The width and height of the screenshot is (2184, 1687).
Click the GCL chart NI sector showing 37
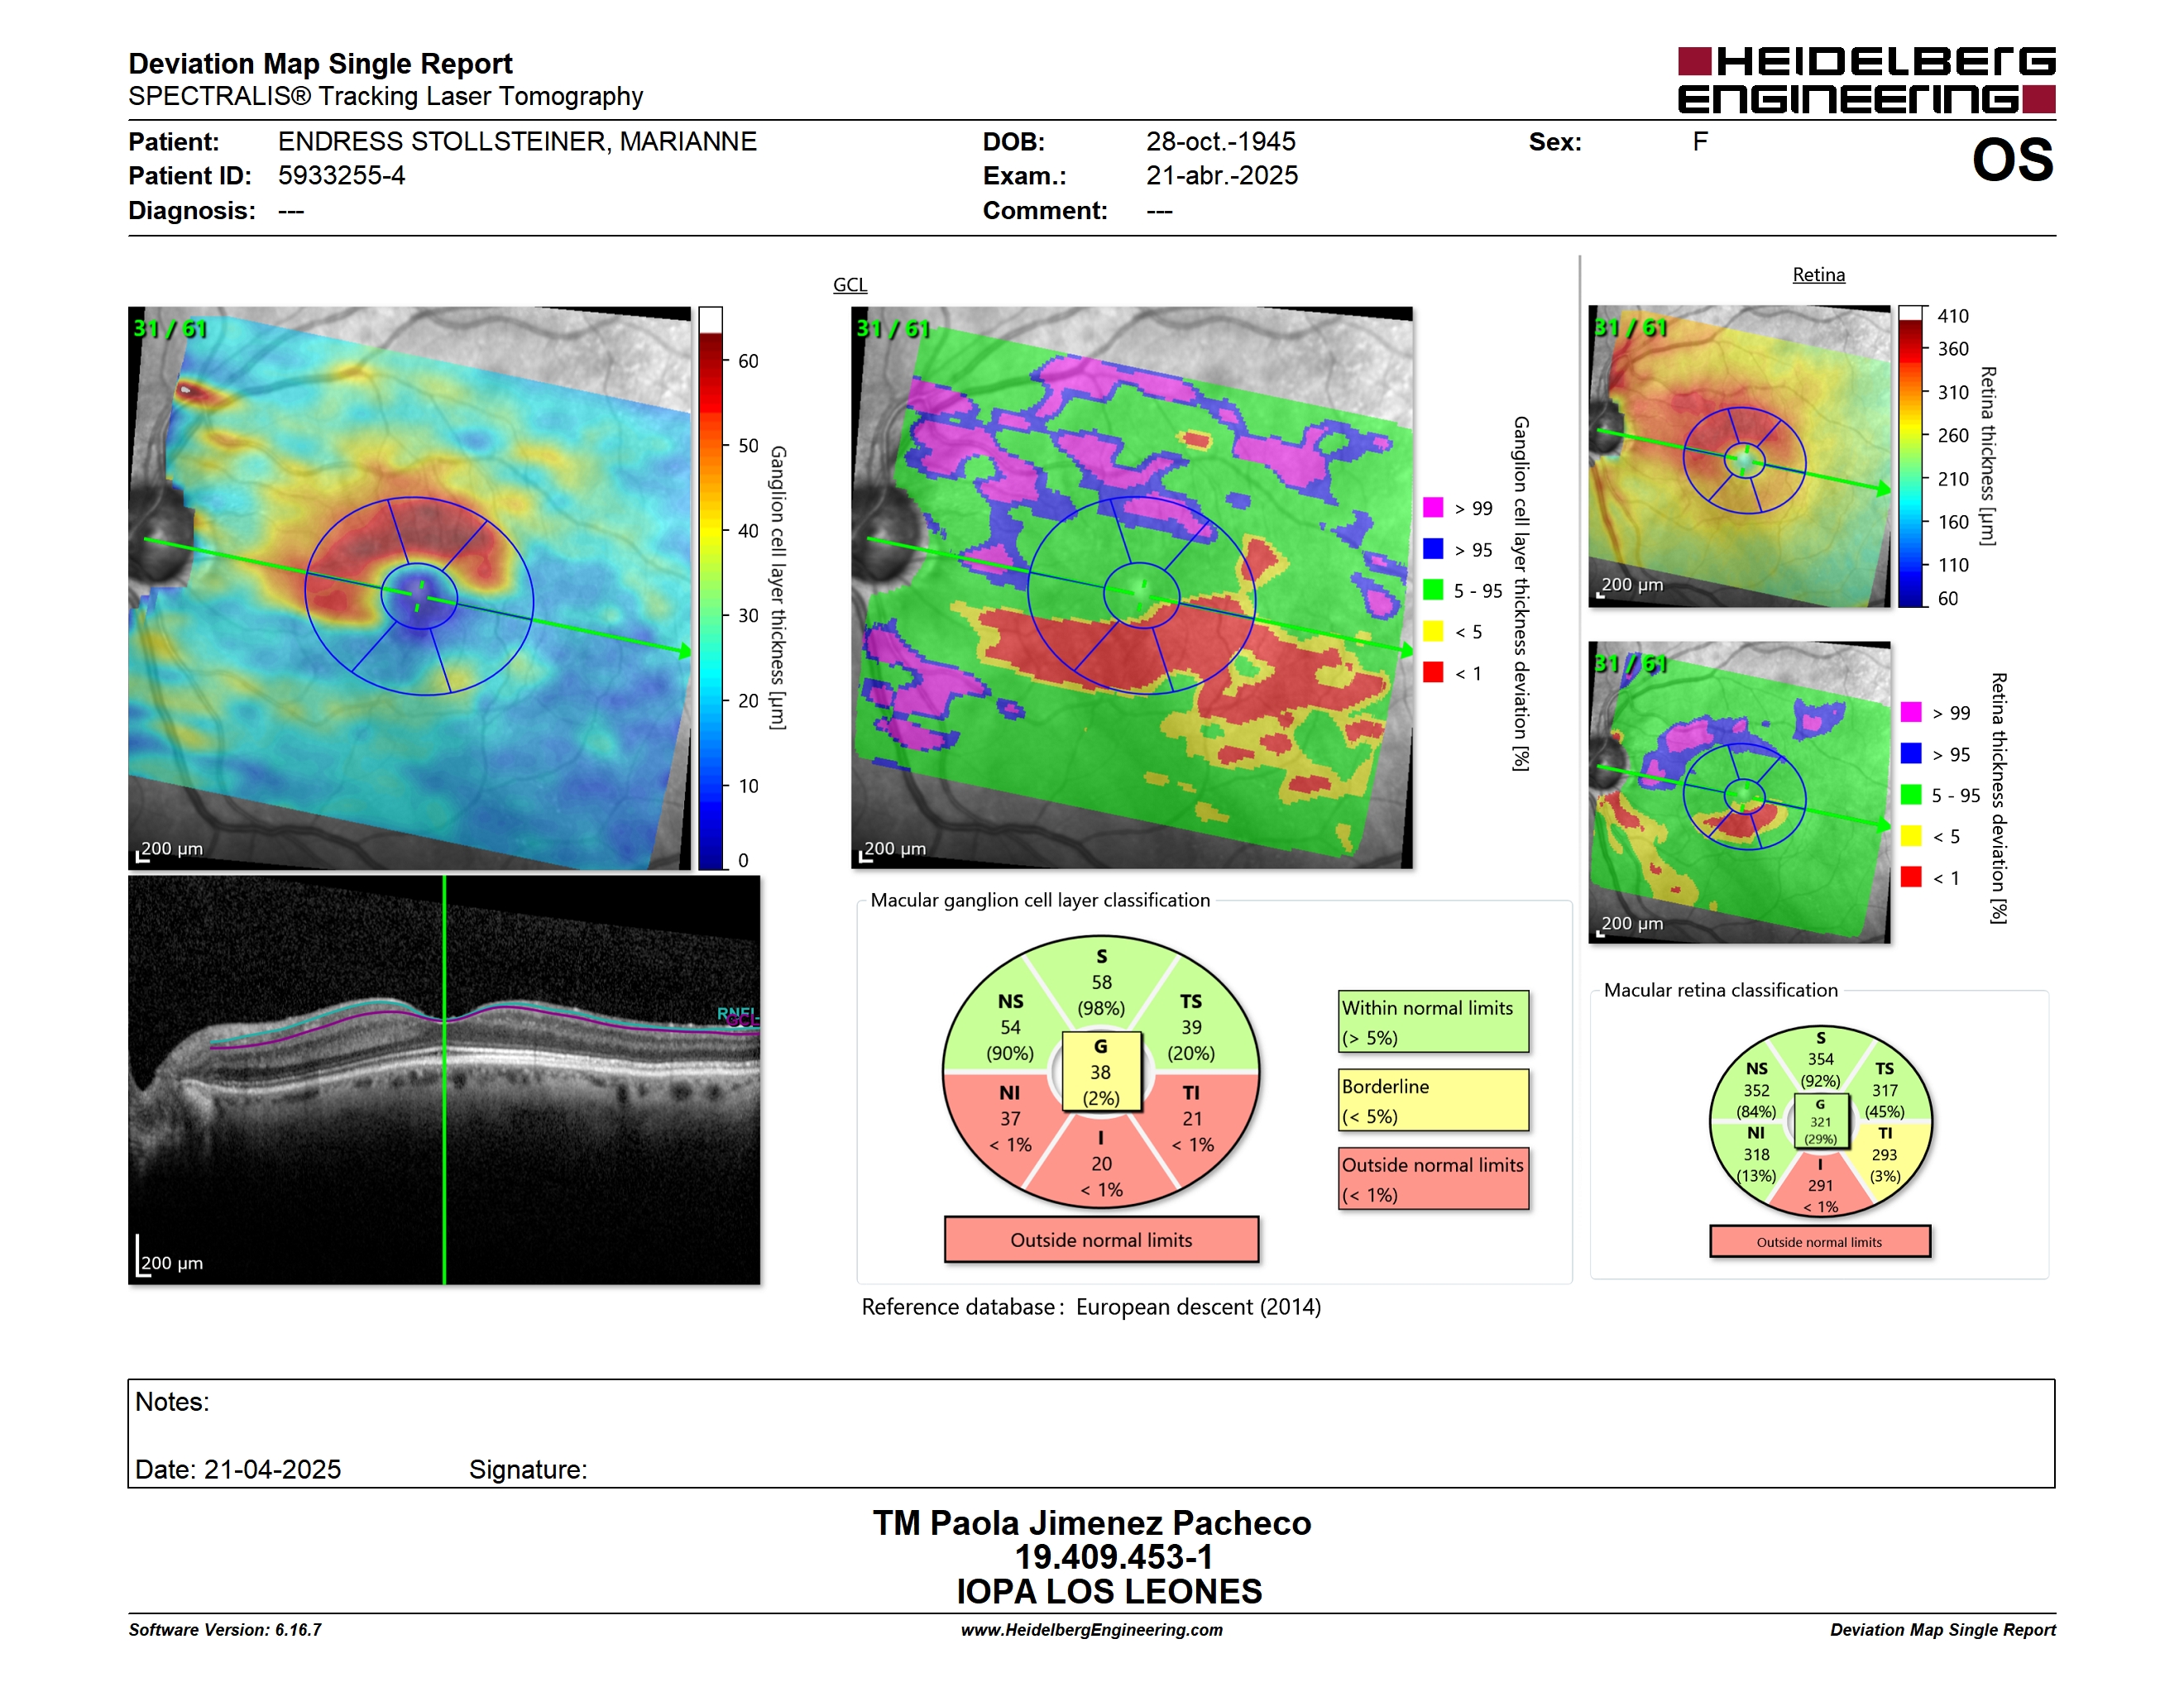coord(1010,1120)
